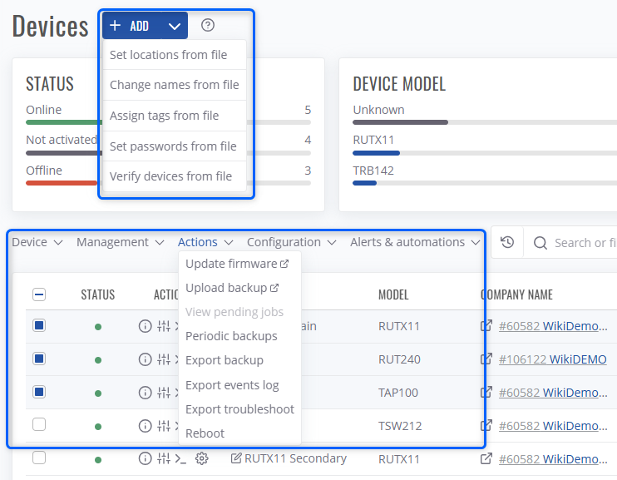Open info icon in first RUTX11 row
Screen dimensions: 617x480
point(145,326)
